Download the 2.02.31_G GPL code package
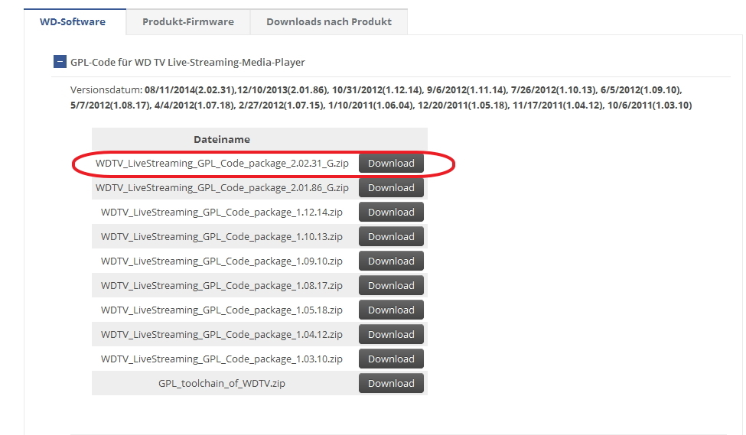The height and width of the screenshot is (435, 746). pyautogui.click(x=391, y=163)
